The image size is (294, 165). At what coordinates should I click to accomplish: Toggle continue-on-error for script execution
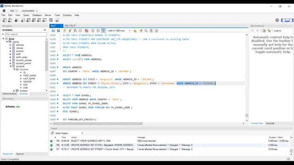(x=86, y=31)
